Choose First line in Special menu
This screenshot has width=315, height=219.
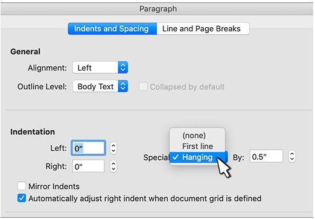click(197, 147)
